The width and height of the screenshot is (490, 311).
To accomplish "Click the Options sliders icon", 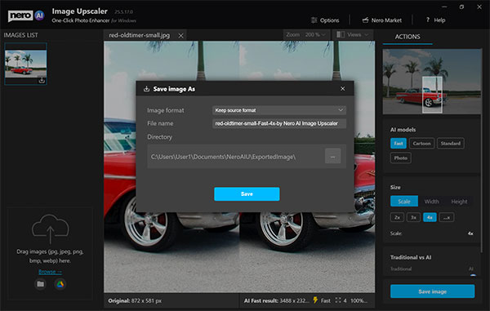I will (314, 20).
